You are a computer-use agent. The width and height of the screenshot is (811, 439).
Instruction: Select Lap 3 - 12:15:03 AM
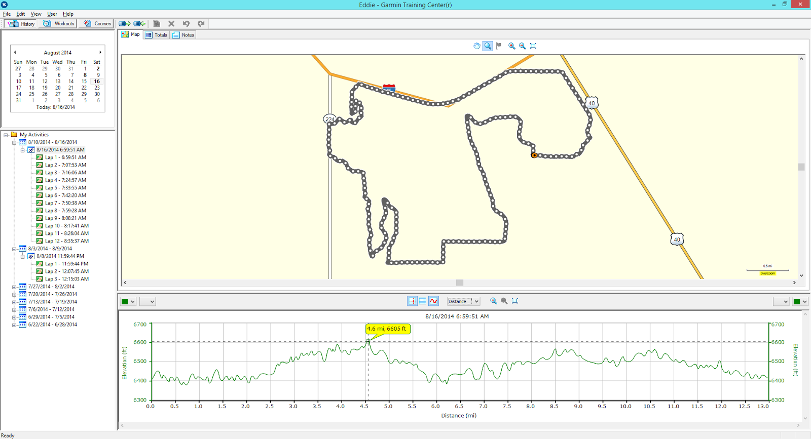coord(66,279)
